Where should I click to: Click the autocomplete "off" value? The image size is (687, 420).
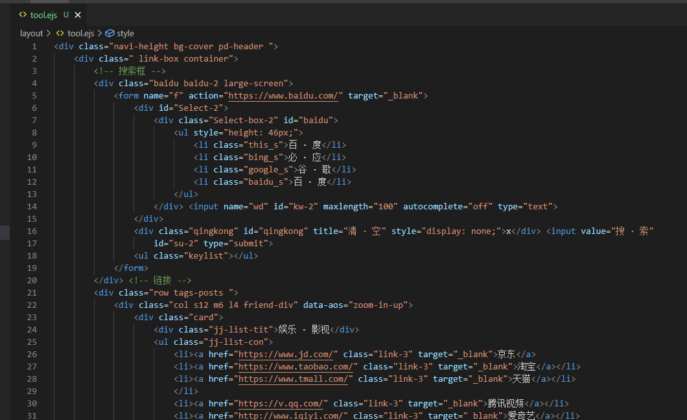(x=480, y=207)
